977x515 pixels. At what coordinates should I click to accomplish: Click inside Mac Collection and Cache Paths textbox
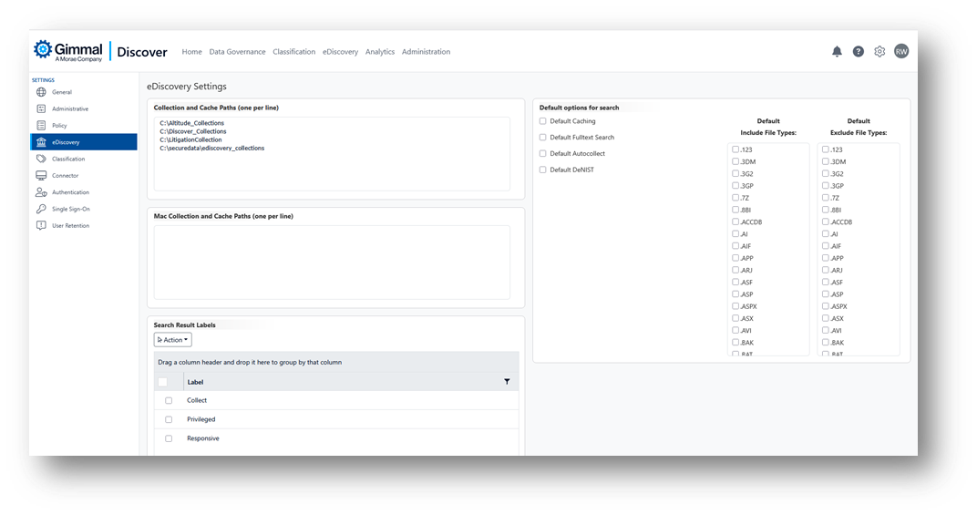pyautogui.click(x=332, y=262)
